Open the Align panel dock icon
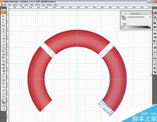157x122 pixels. click(x=155, y=68)
